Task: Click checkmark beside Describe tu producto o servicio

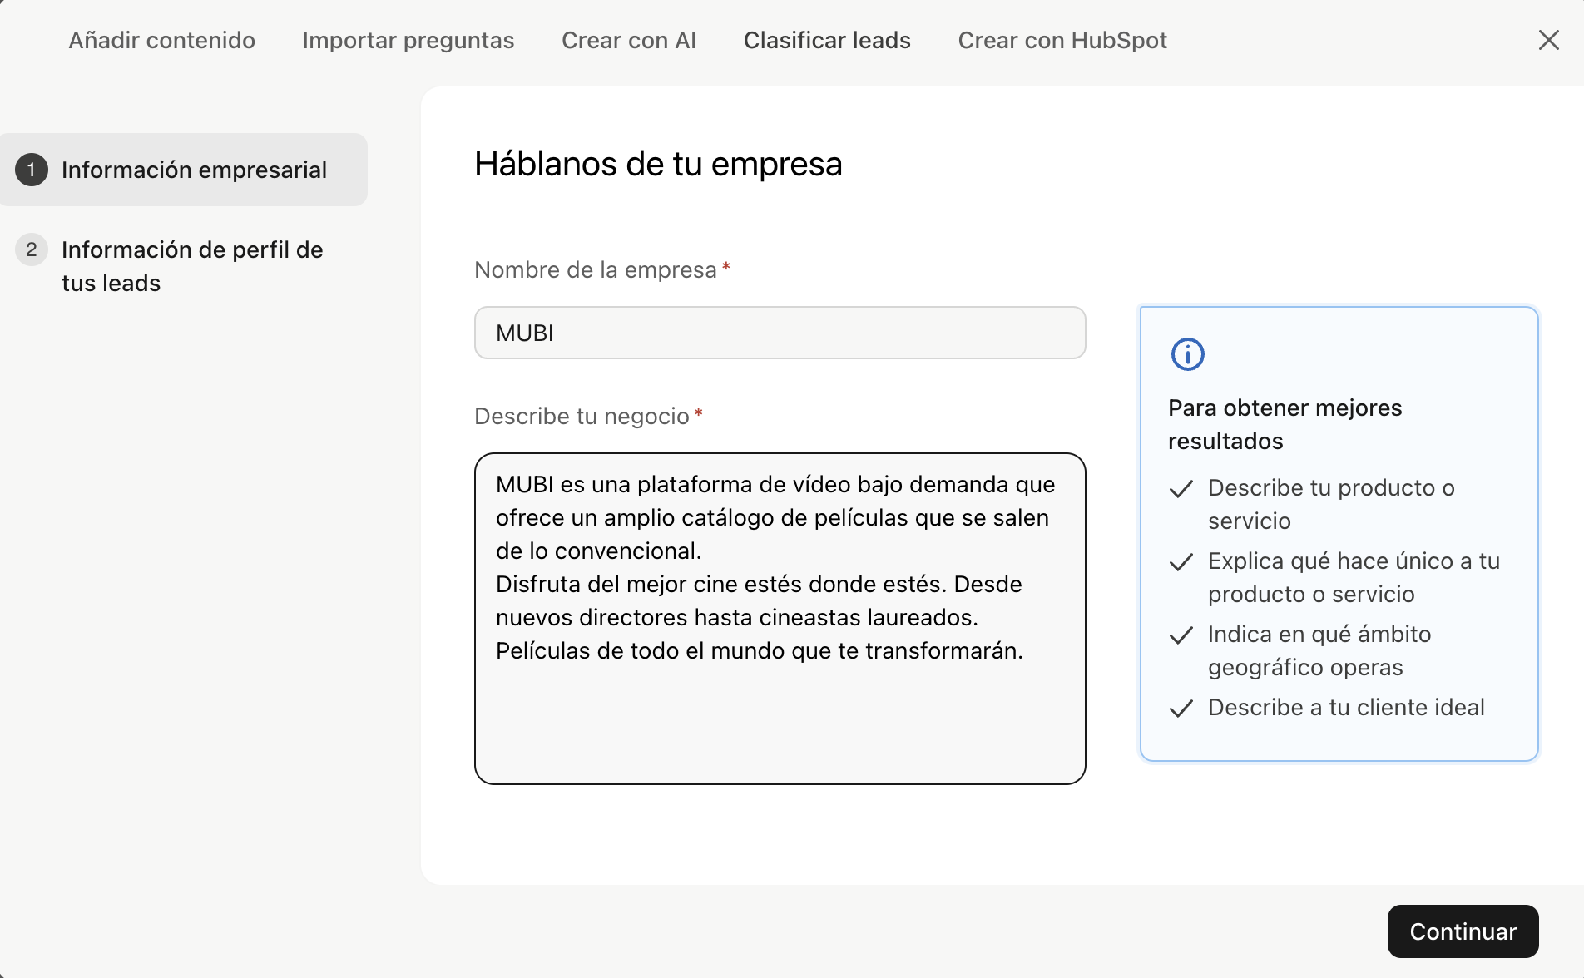Action: coord(1181,489)
